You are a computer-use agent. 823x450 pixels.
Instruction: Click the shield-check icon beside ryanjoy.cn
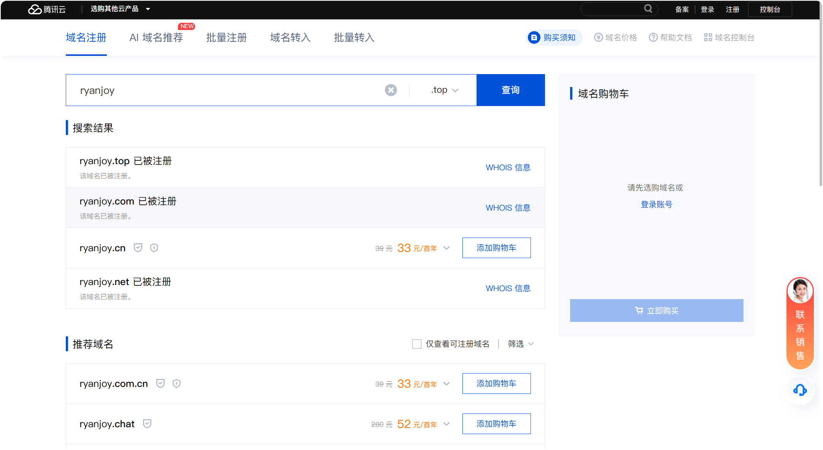pyautogui.click(x=138, y=248)
